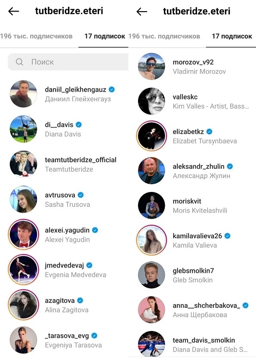This screenshot has height=358, width=256.
Task: Focus the Поиск search field
Action: [68, 62]
